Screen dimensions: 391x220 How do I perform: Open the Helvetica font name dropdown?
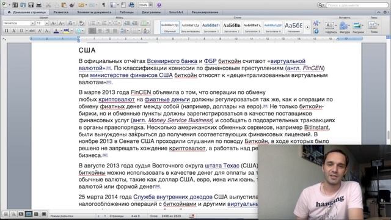(32, 23)
